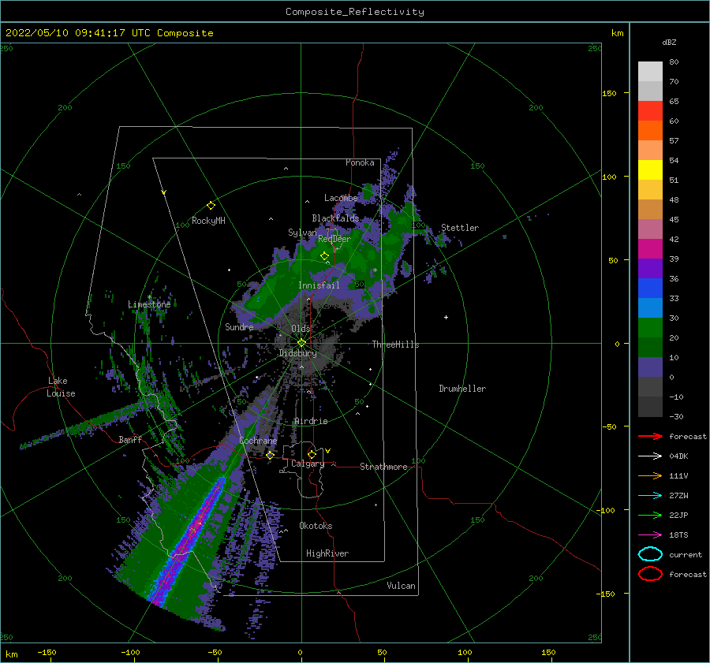Click the Cochrane town label

[x=258, y=441]
